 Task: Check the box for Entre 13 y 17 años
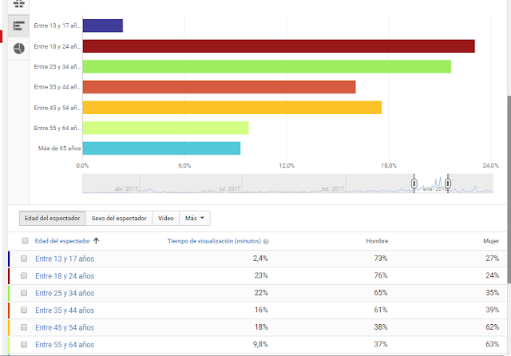25,259
